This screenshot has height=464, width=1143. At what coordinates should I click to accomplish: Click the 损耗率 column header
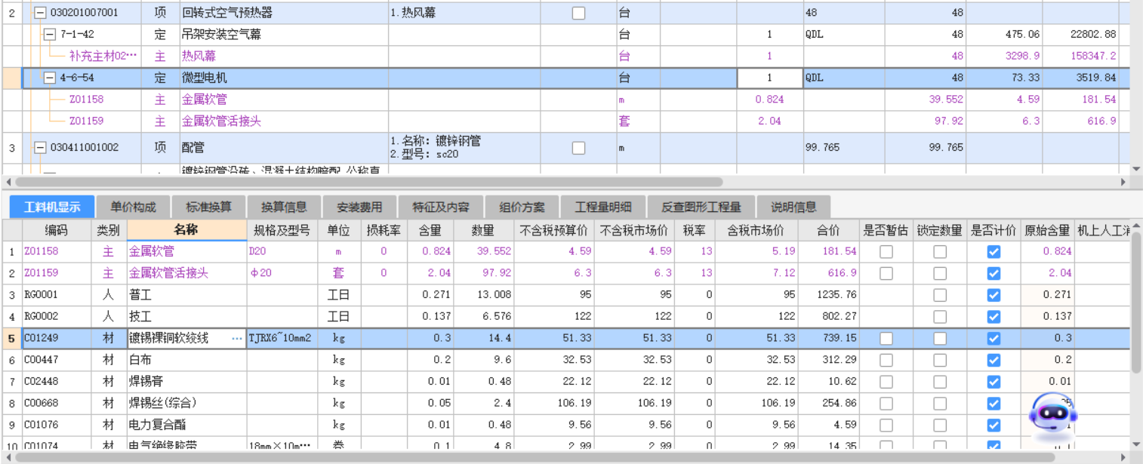(x=384, y=230)
